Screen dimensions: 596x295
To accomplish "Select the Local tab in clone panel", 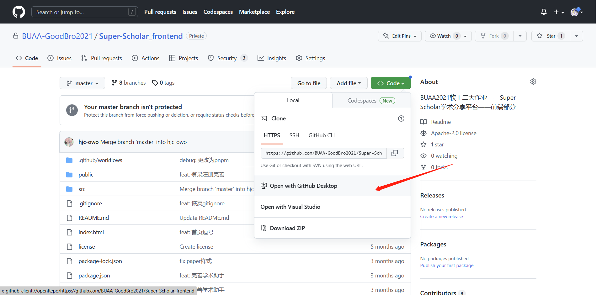I will [293, 100].
